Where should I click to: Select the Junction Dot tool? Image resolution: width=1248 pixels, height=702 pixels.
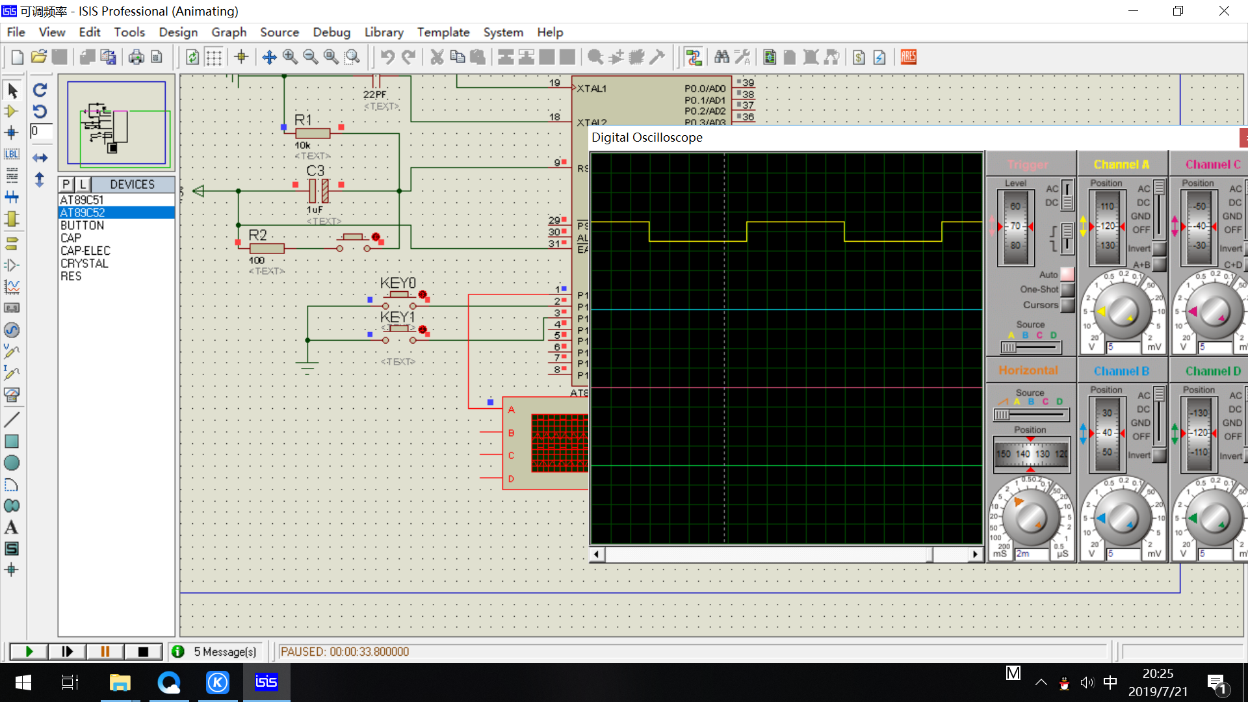click(x=12, y=133)
